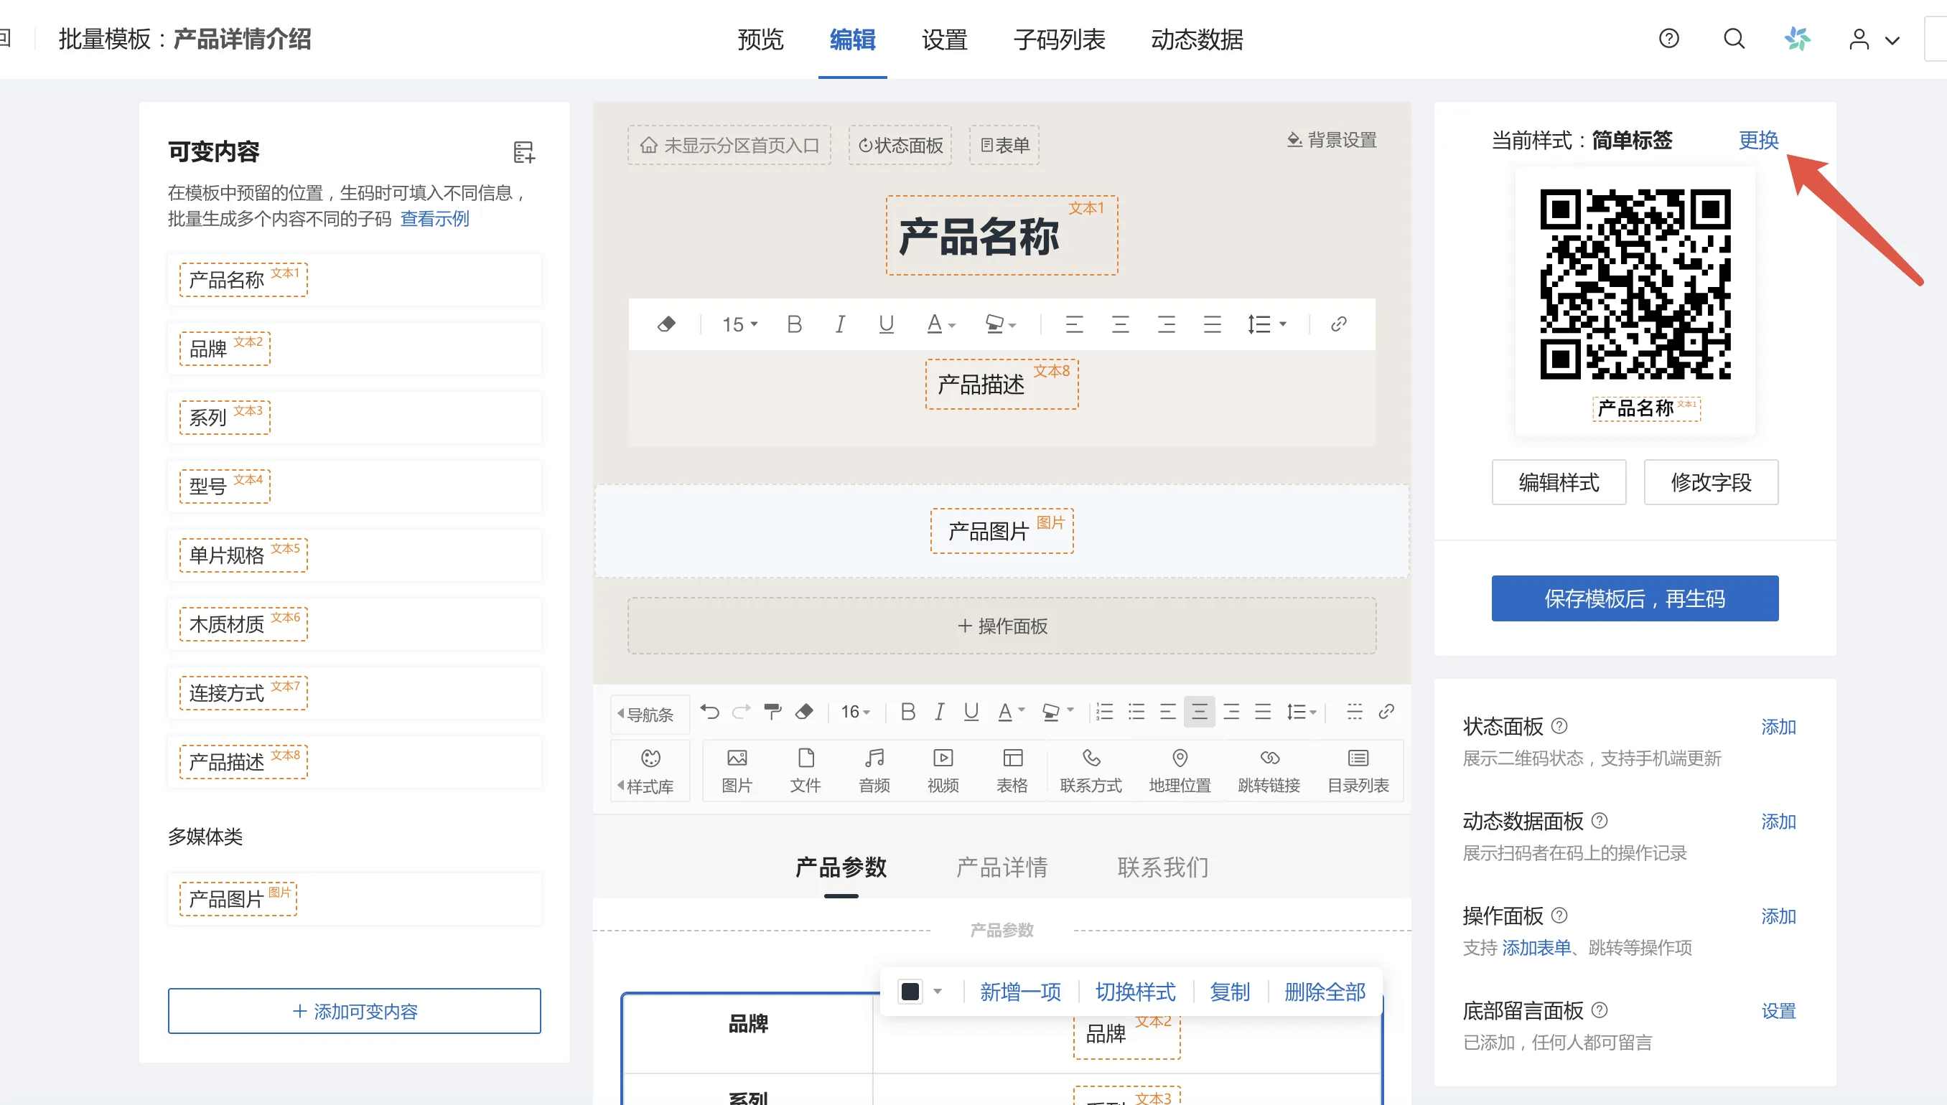Viewport: 1947px width, 1105px height.
Task: Open line spacing dropdown in size 16 toolbar
Action: pyautogui.click(x=1301, y=712)
